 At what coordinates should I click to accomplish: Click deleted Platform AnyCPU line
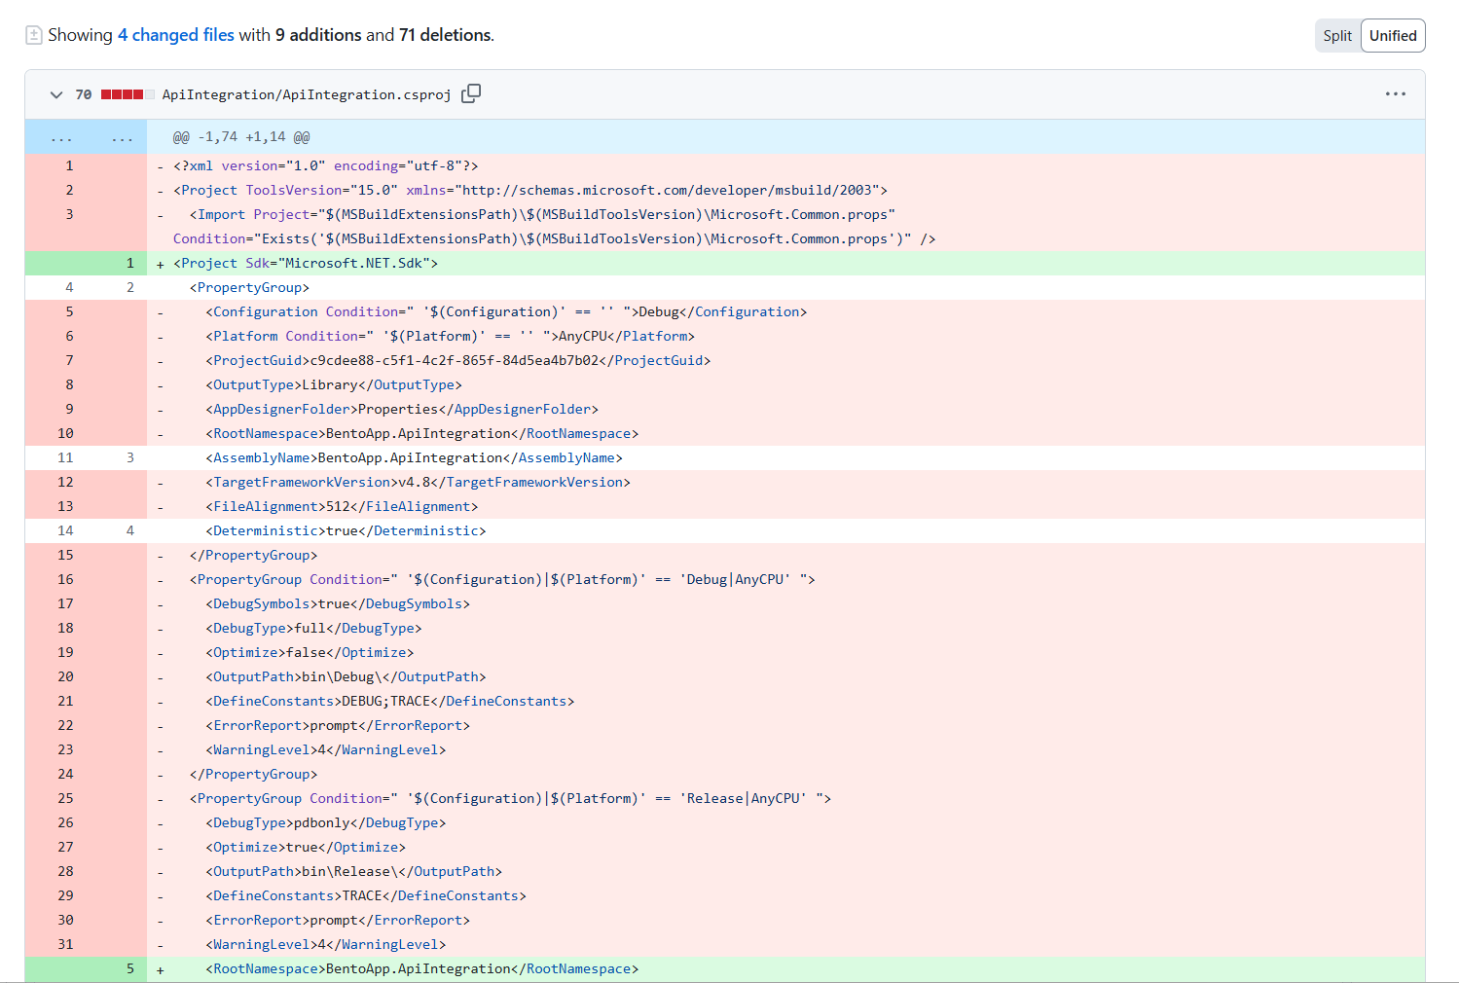(x=785, y=336)
